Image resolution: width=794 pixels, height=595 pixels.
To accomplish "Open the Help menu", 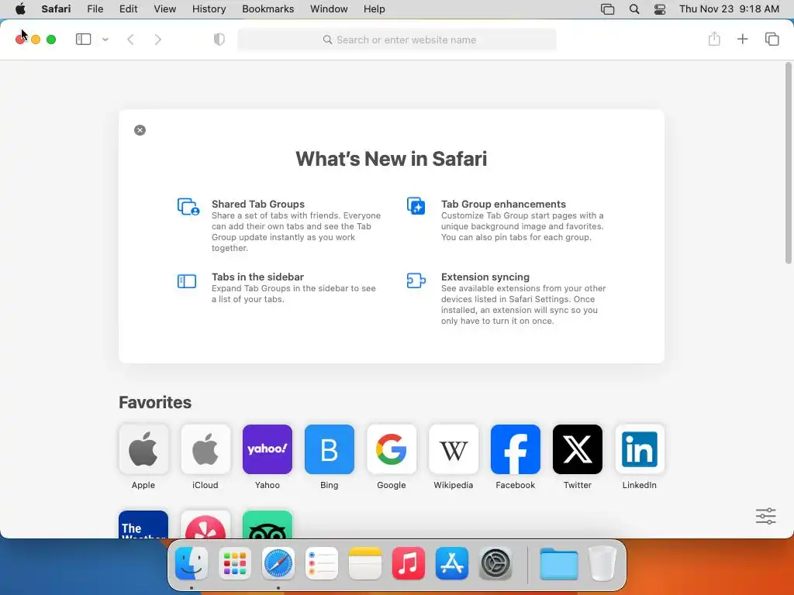I will (x=375, y=9).
